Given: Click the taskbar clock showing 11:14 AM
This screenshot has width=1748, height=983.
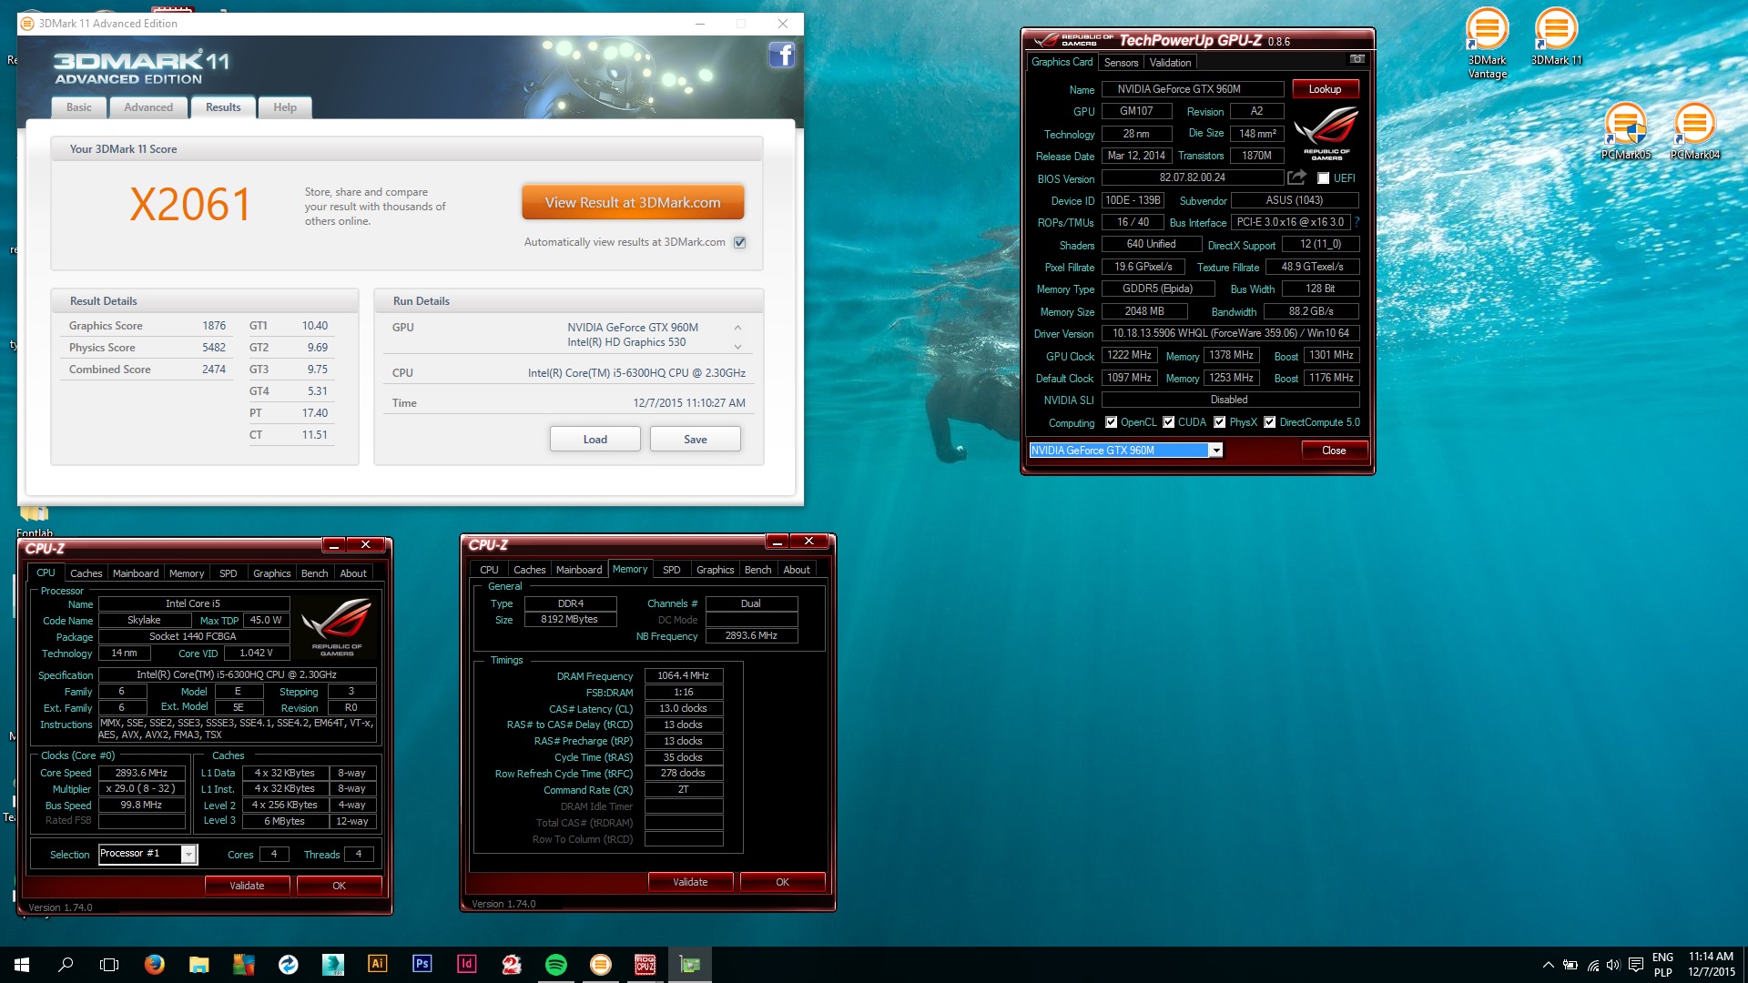Looking at the screenshot, I should coord(1711,965).
